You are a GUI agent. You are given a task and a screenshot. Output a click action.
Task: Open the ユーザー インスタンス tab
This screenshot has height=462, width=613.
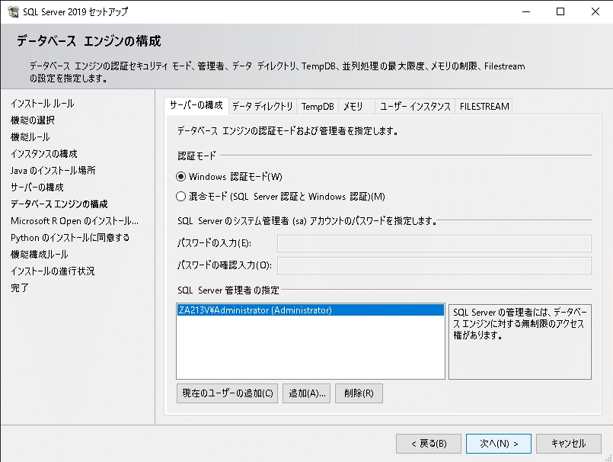[x=415, y=107]
